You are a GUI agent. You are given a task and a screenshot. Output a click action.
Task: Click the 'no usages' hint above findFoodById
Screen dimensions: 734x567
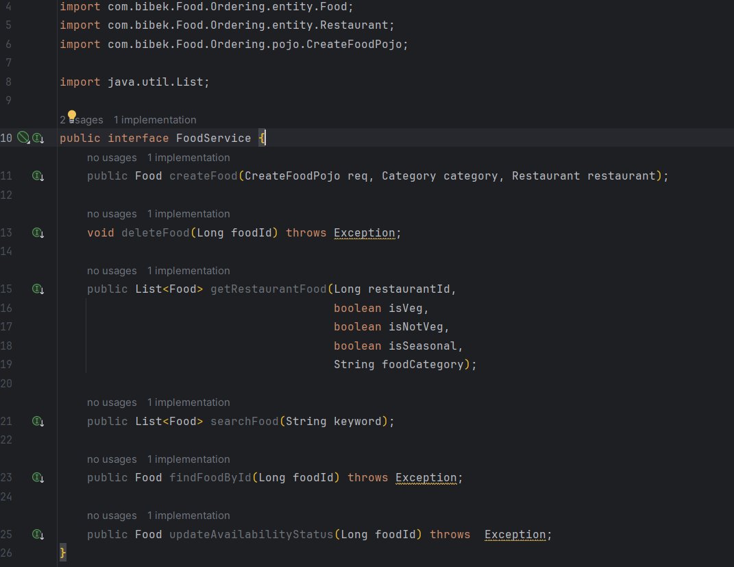[x=112, y=459]
